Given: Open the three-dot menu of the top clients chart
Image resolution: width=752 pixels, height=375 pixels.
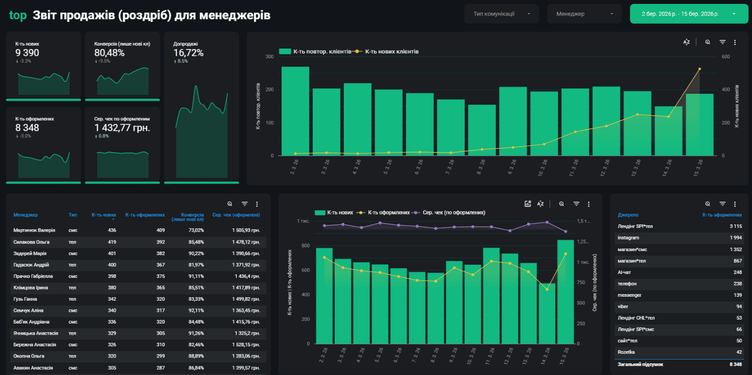Looking at the screenshot, I should click(735, 42).
